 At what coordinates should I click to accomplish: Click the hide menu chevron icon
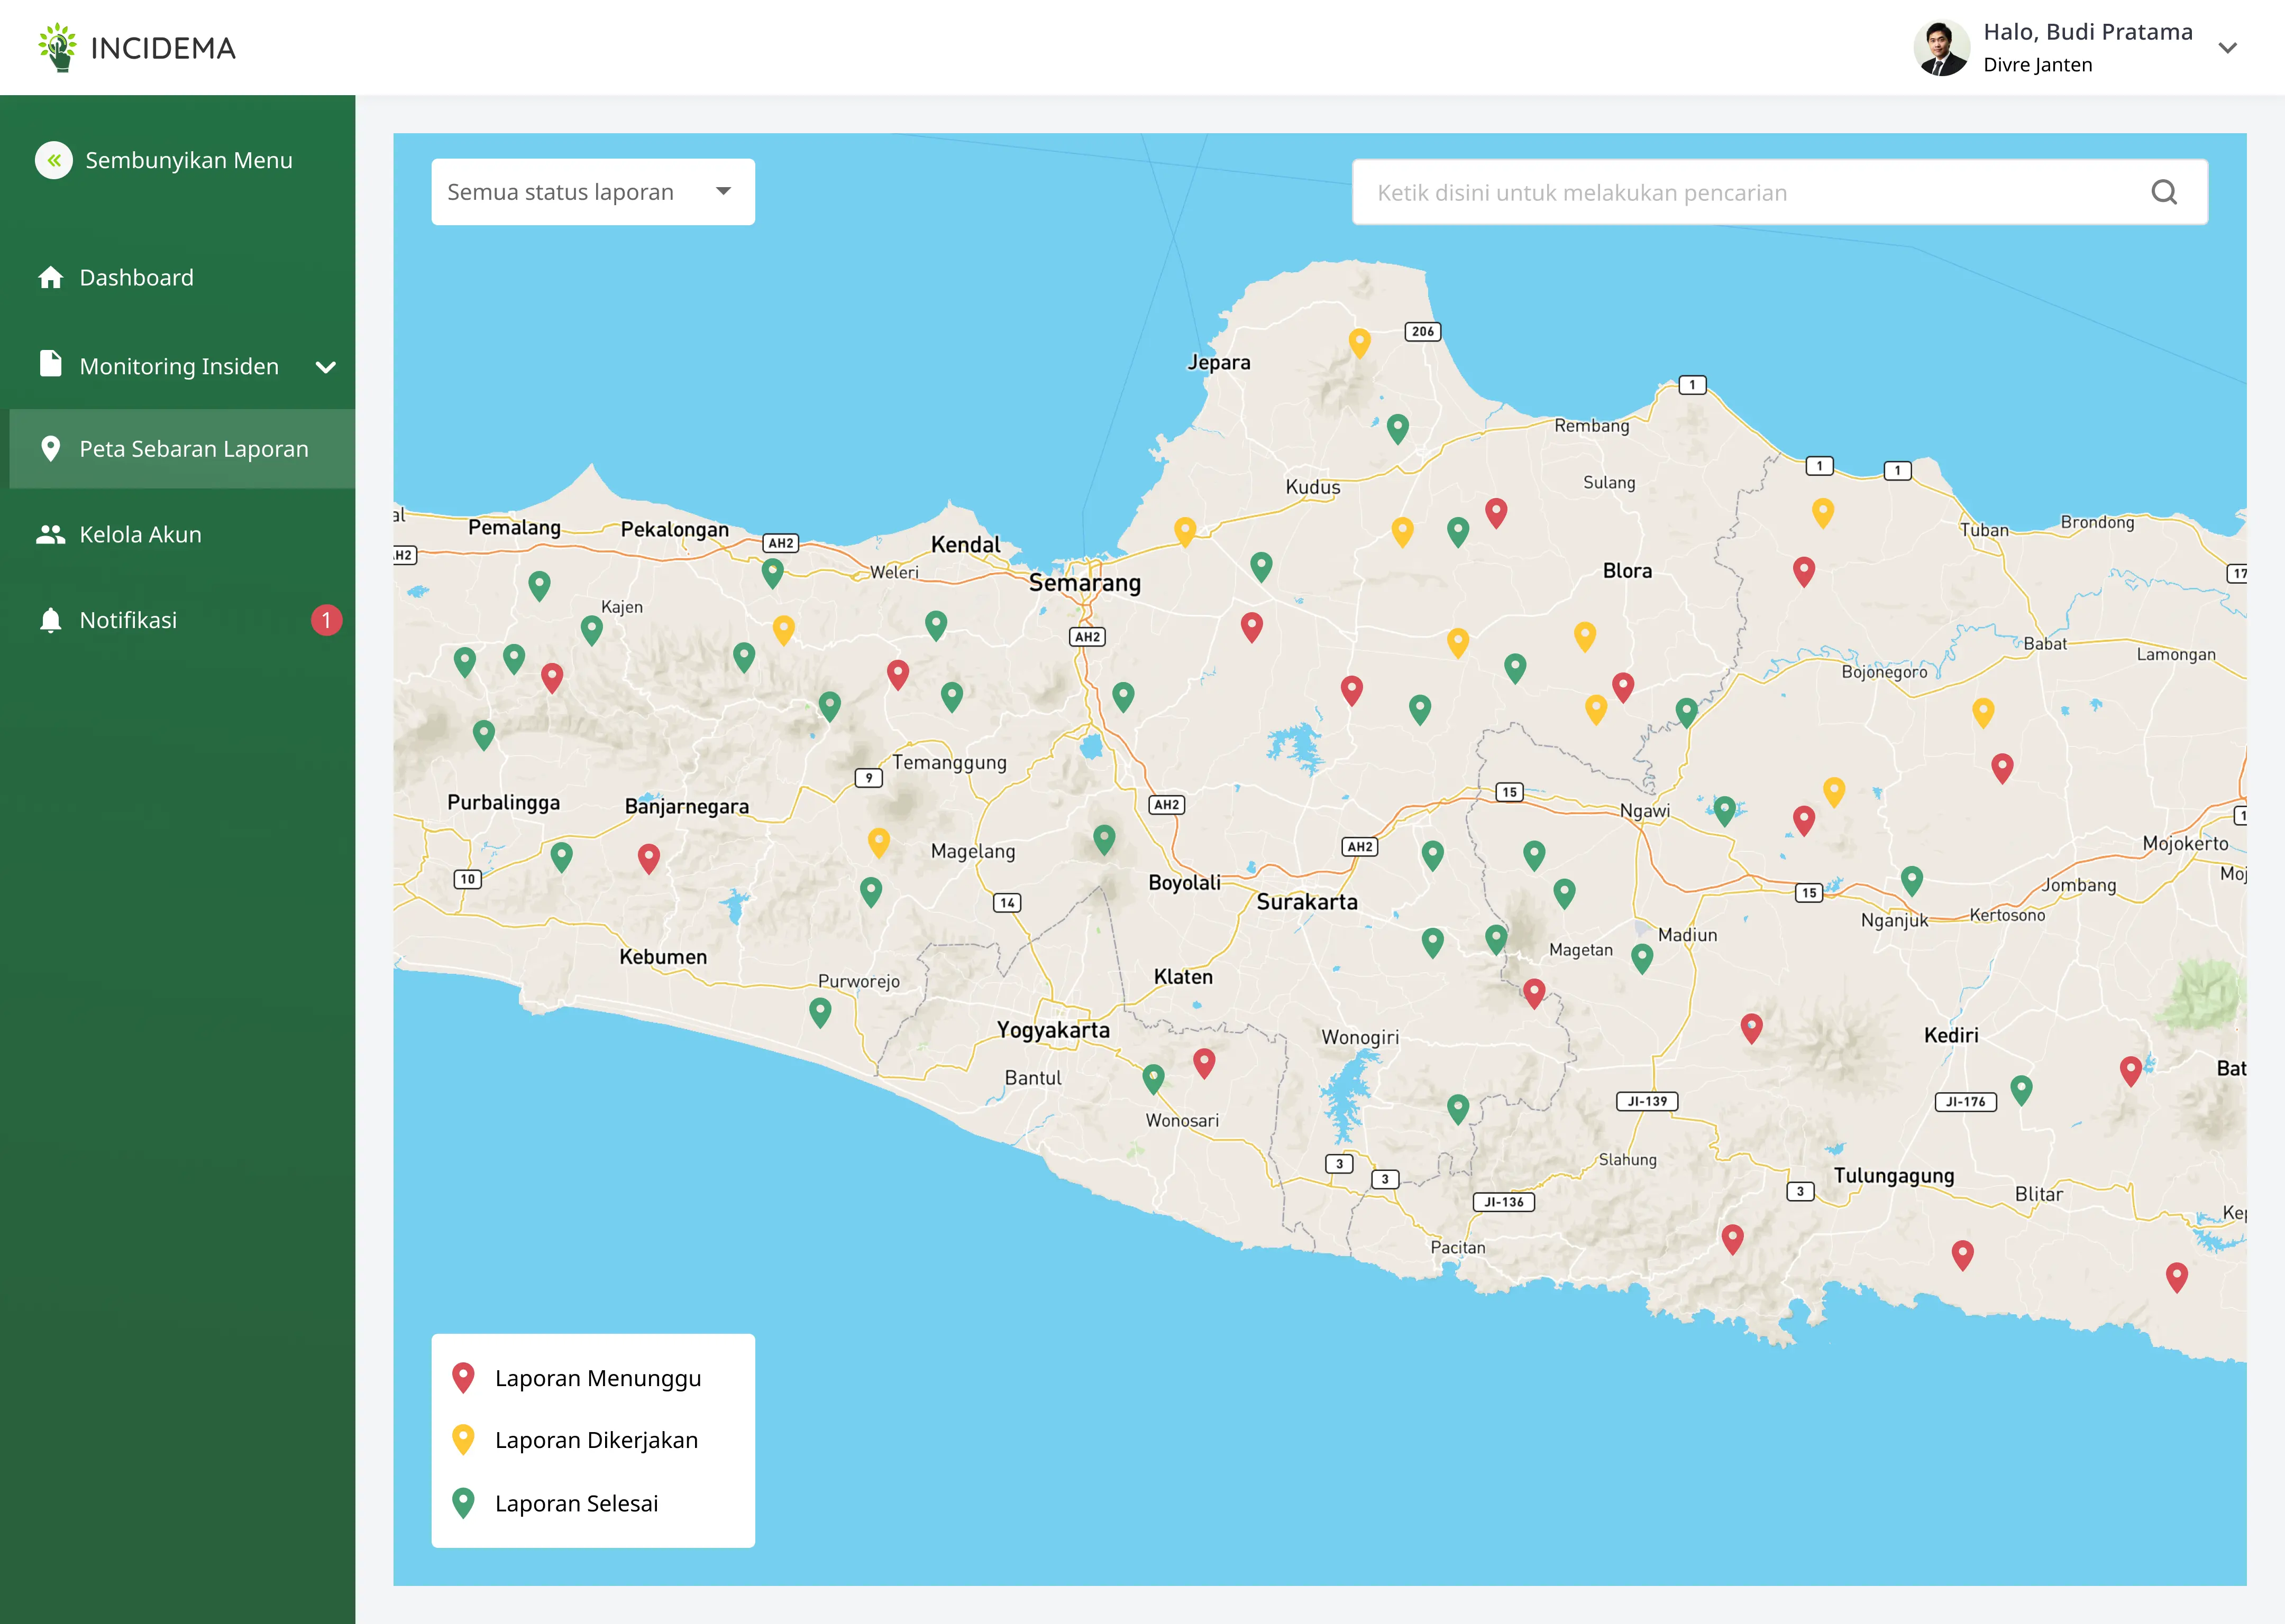[x=54, y=160]
